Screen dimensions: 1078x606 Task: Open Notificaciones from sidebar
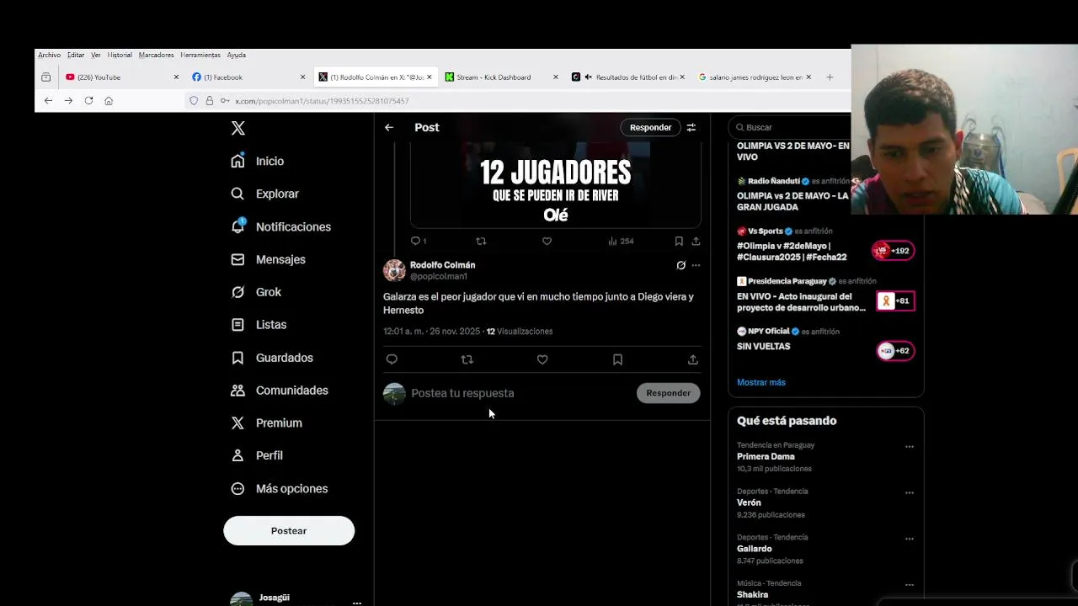point(281,226)
